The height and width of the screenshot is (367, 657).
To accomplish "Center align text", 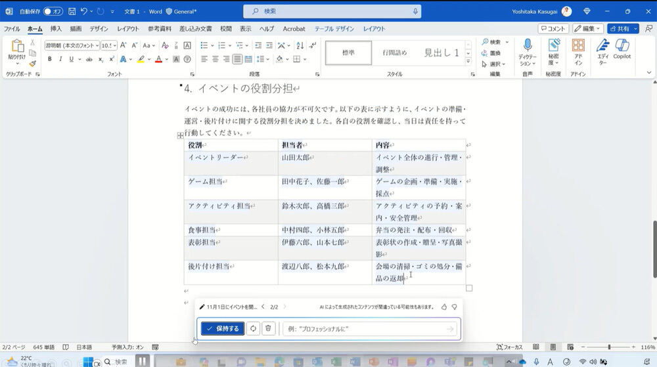I will 215,59.
